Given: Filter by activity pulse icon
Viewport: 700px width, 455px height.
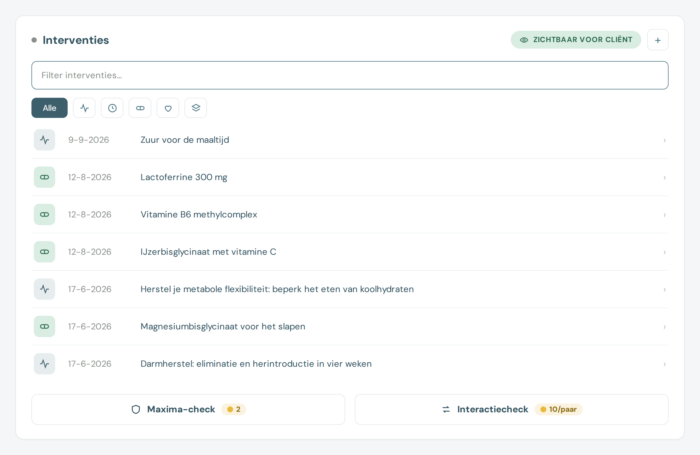Looking at the screenshot, I should (x=84, y=108).
